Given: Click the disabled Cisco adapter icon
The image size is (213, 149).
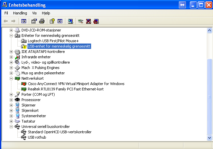Looking at the screenshot, I should (24, 84).
